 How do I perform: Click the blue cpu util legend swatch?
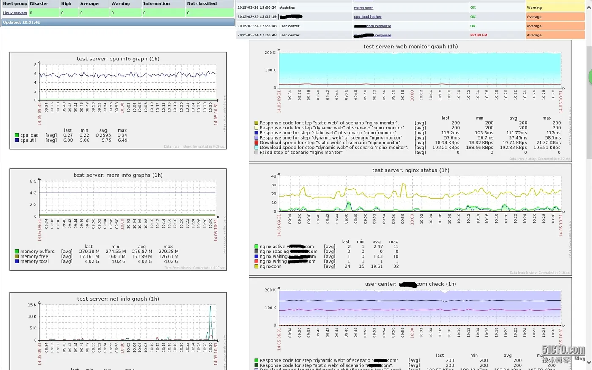(17, 140)
